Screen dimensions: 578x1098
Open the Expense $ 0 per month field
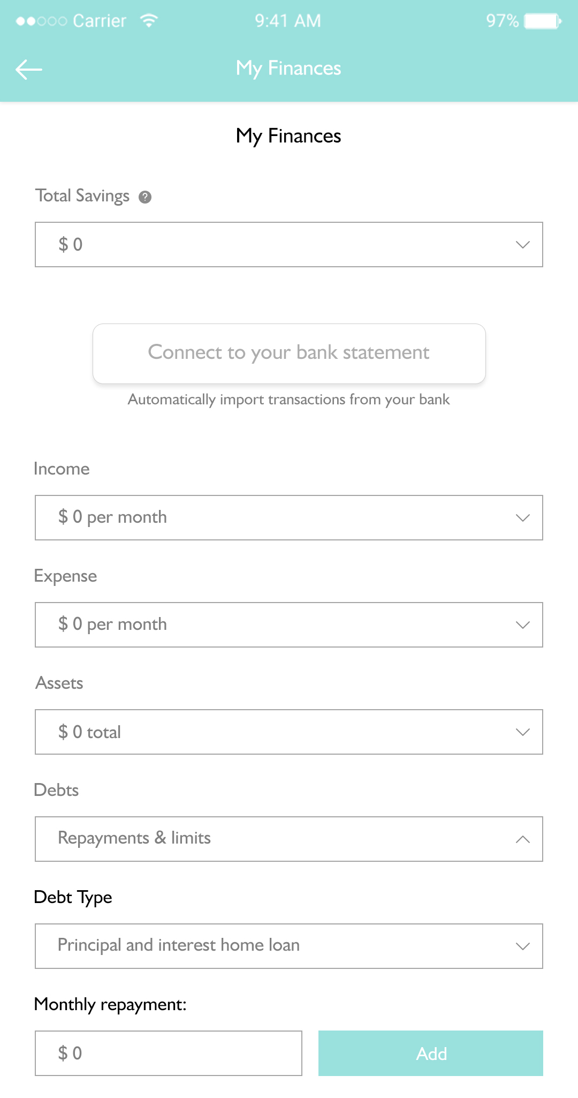tap(268, 625)
